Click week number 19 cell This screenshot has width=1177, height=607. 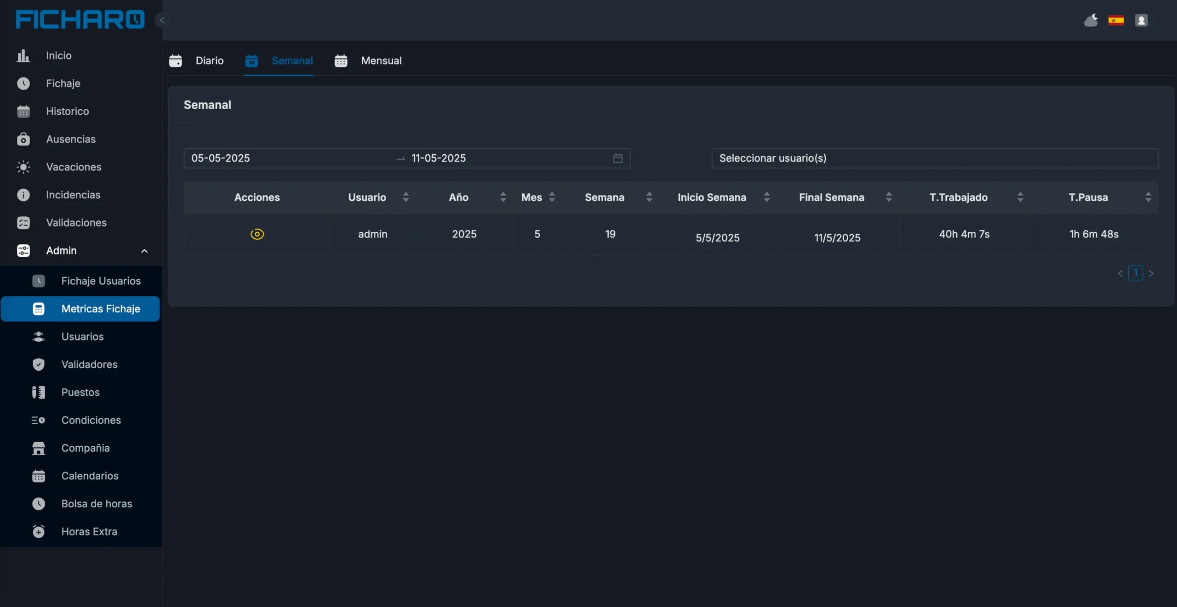[x=610, y=234]
